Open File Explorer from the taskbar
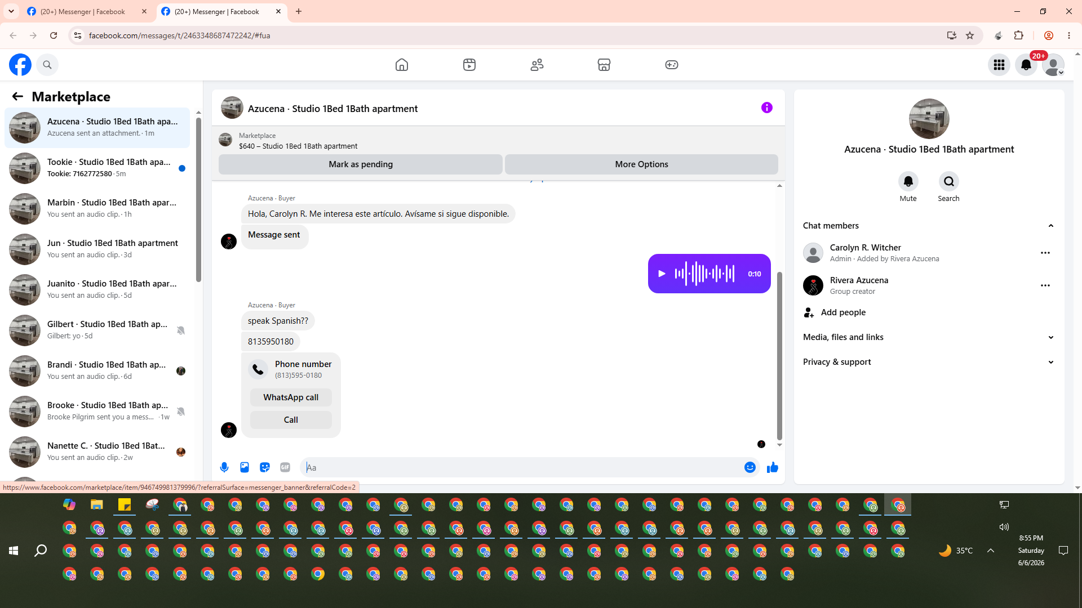Viewport: 1082px width, 608px height. click(x=97, y=504)
